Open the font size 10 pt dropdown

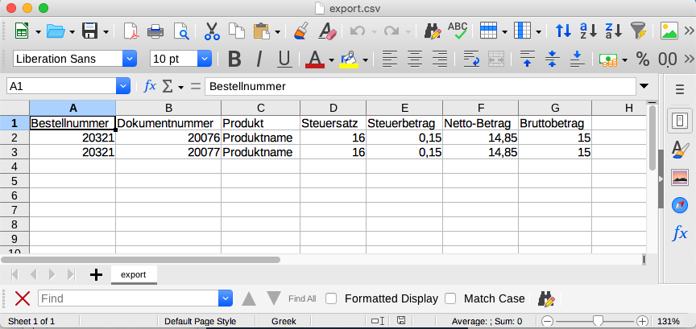click(204, 59)
